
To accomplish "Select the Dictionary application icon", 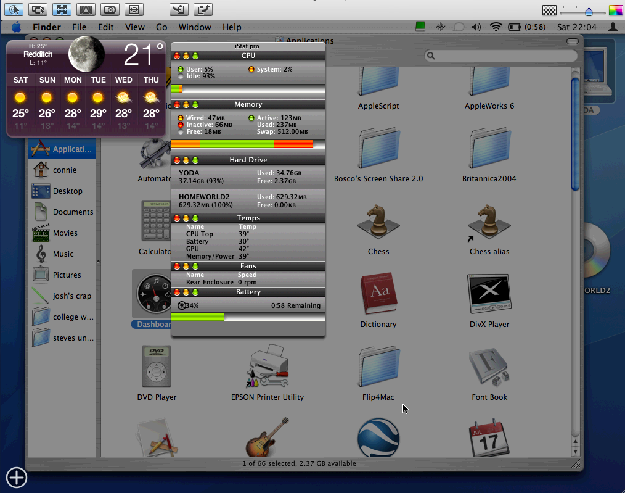I will 378,294.
